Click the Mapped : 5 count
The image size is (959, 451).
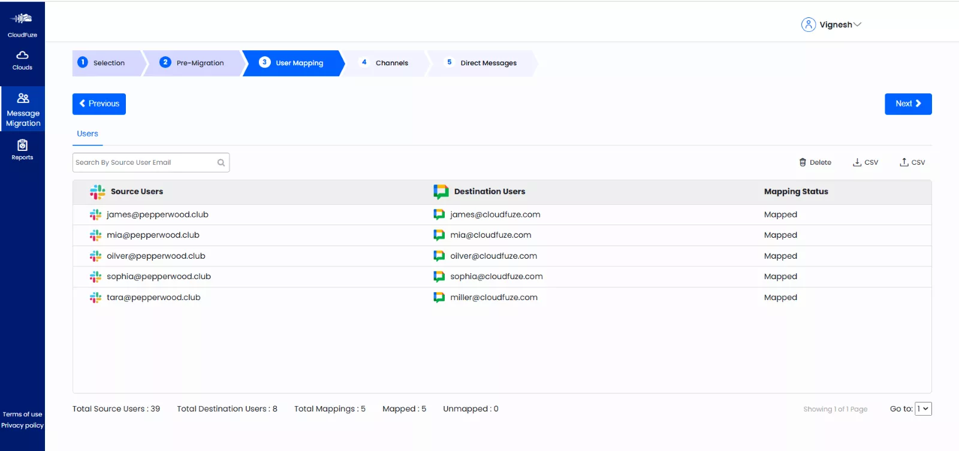coord(404,409)
